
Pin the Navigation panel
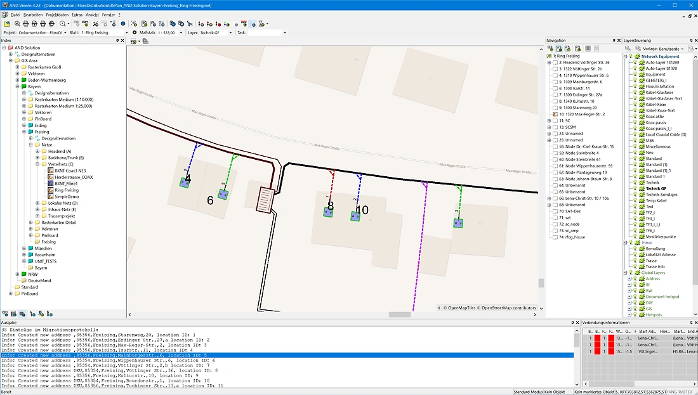(614, 41)
